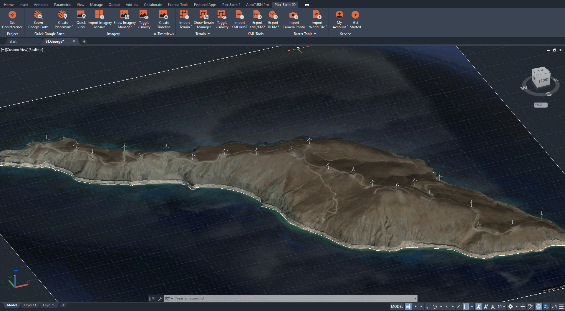Screen dimensions: 565x311
Task: Click the Set Georeference tool
Action: [x=12, y=19]
